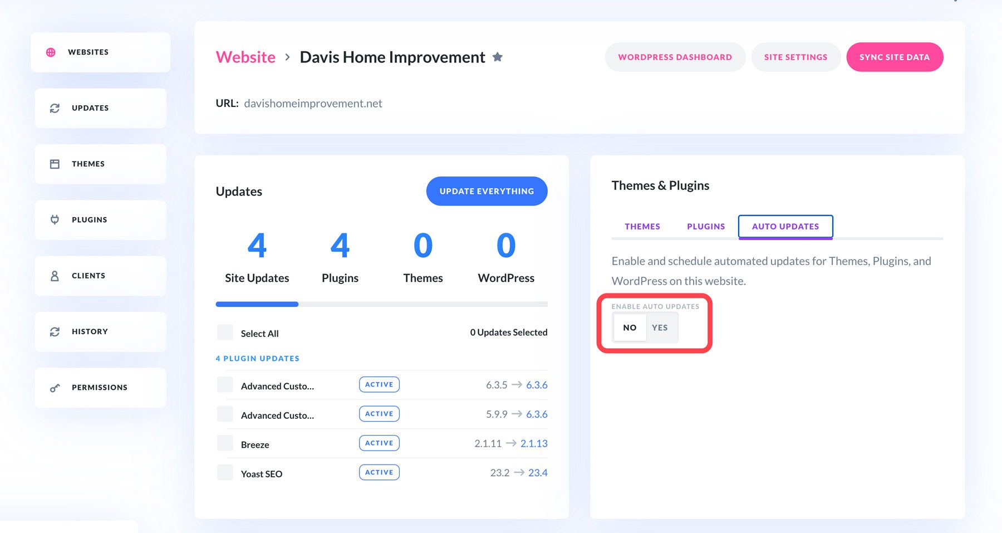The height and width of the screenshot is (533, 1002).
Task: Check the Select All checkbox
Action: [x=225, y=332]
